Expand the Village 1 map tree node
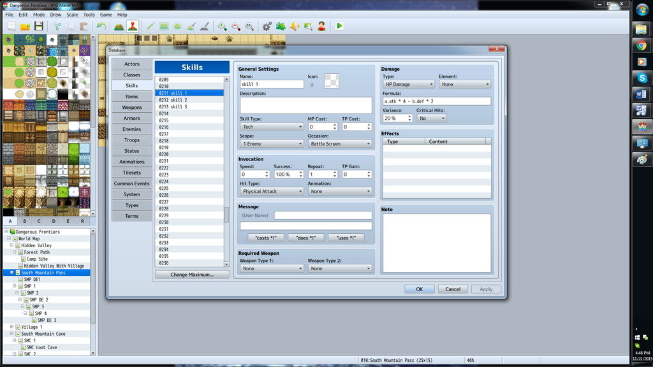 tap(13, 327)
